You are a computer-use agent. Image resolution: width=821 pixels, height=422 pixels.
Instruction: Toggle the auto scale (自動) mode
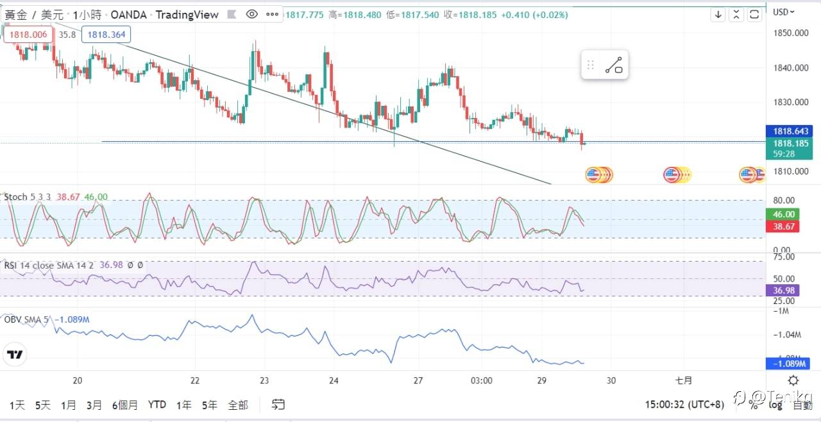802,405
